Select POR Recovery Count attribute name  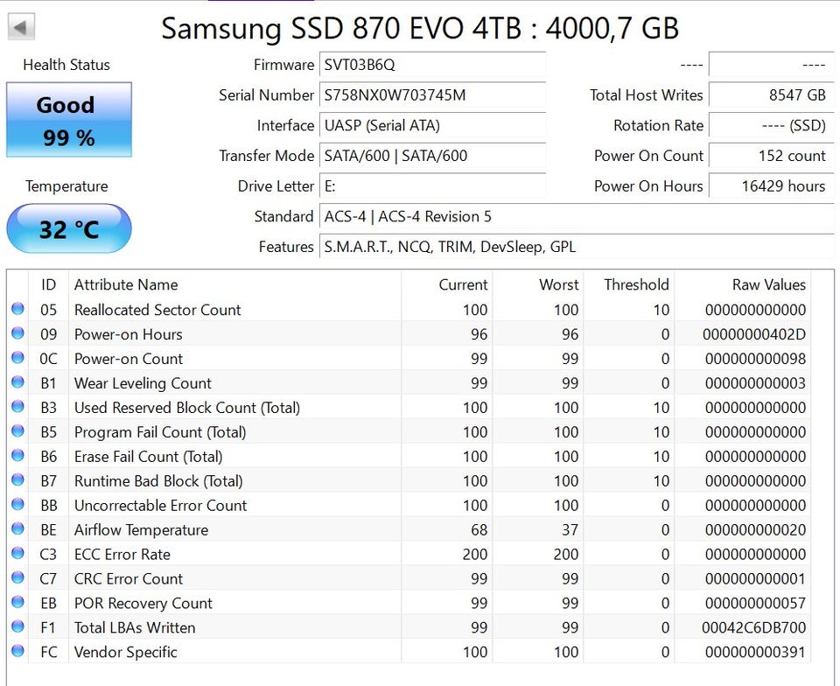143,604
